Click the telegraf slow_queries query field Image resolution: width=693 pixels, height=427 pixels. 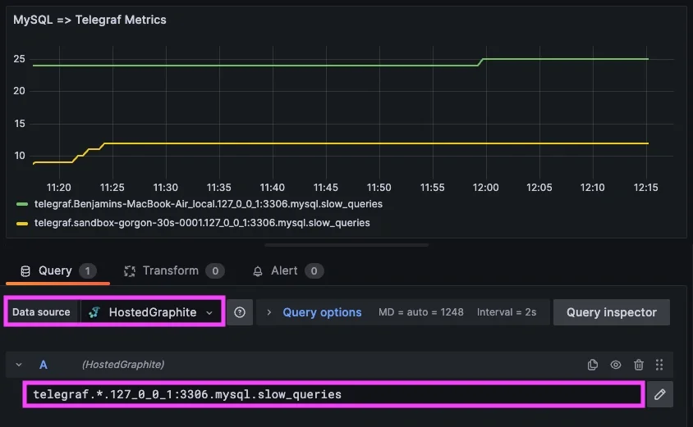tap(333, 395)
